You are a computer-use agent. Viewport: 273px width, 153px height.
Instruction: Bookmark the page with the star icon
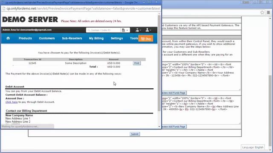point(262,12)
